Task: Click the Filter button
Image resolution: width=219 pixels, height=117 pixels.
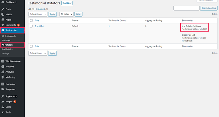Action: [x=78, y=14]
